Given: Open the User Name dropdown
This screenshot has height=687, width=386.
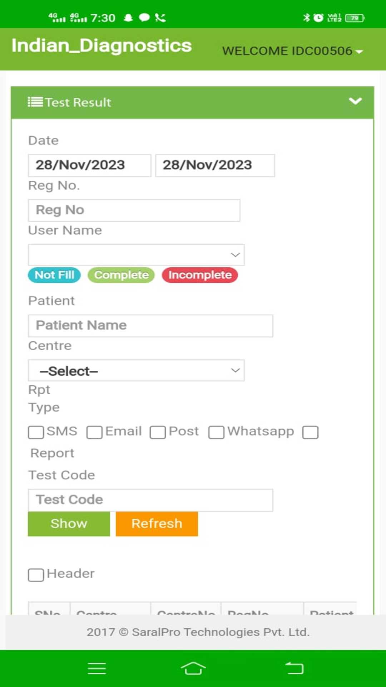Looking at the screenshot, I should coord(136,255).
